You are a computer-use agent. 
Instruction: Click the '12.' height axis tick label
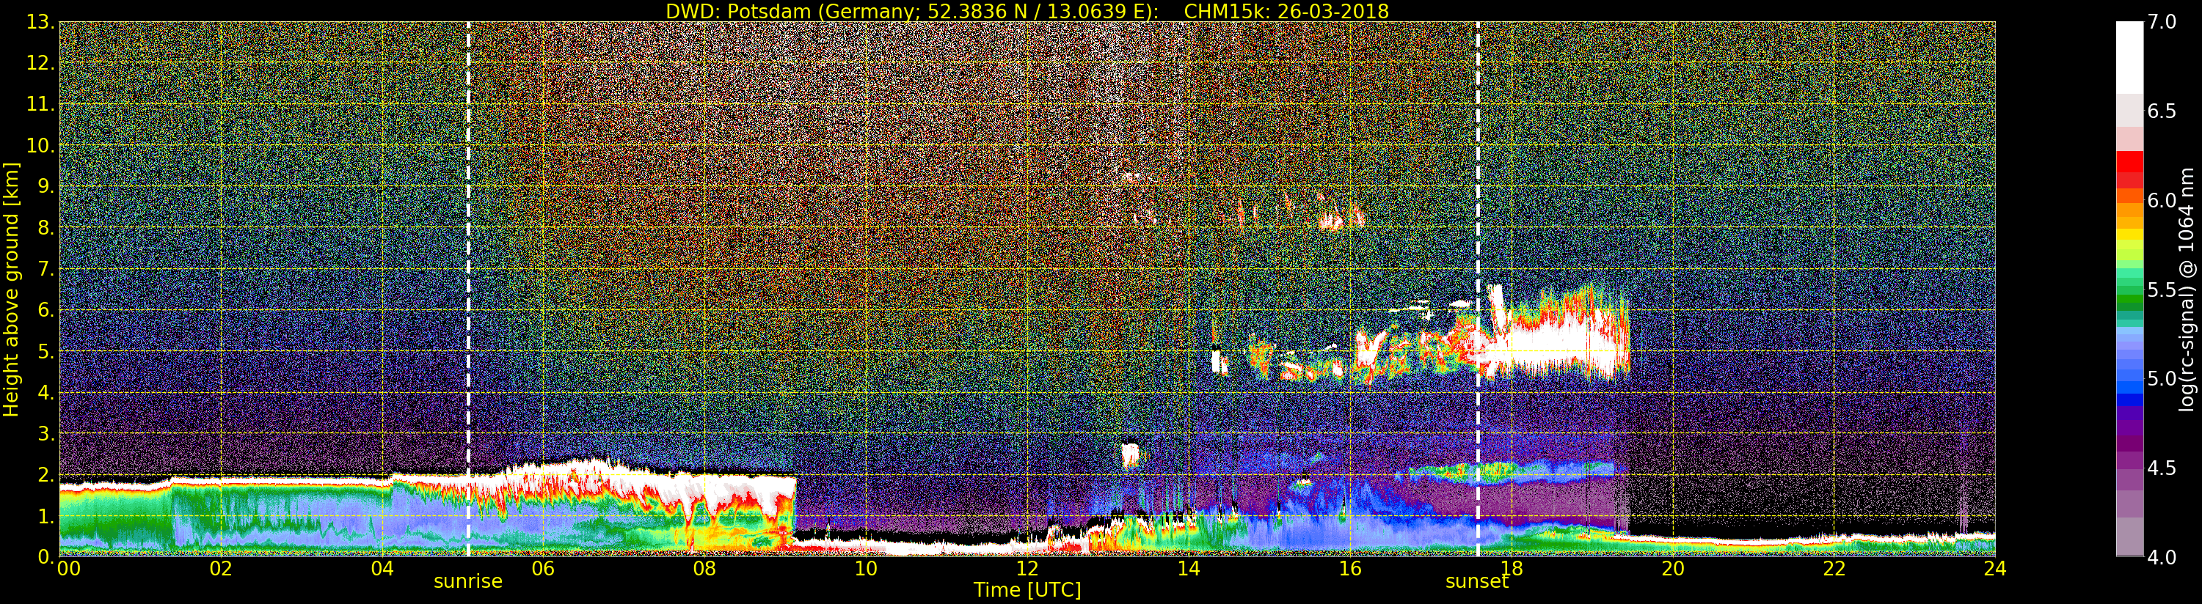coord(41,63)
